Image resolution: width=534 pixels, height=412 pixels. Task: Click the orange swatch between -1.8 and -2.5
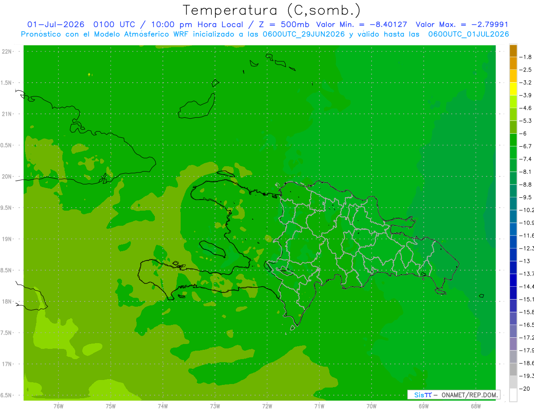[x=513, y=64]
